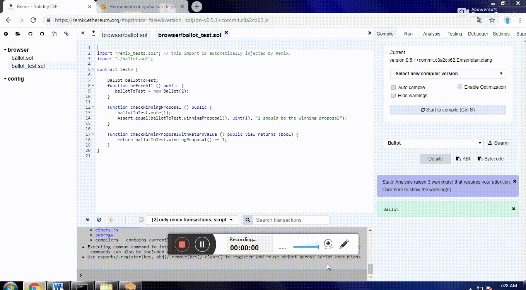Publish to Swarm using the upload icon button

498,143
